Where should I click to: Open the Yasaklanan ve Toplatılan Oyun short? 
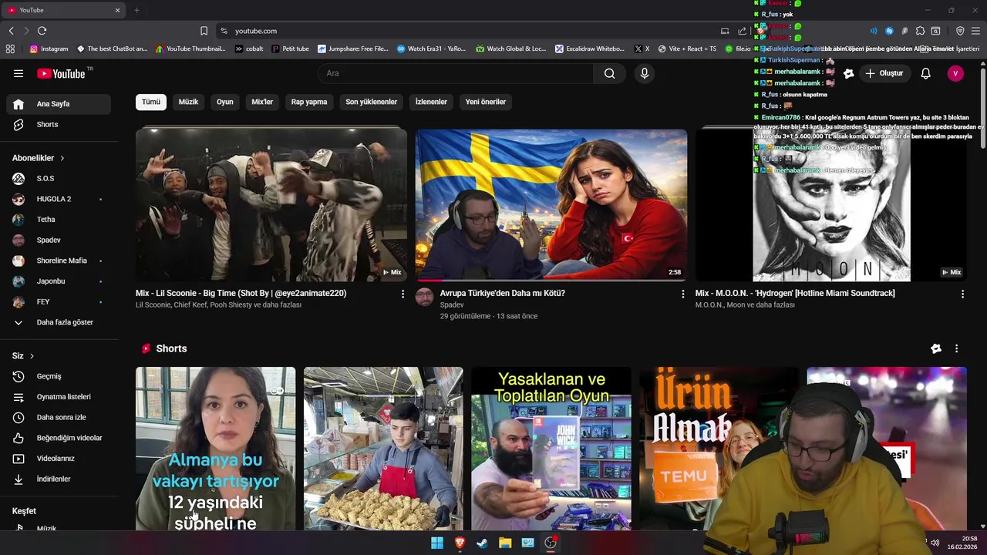pos(551,449)
